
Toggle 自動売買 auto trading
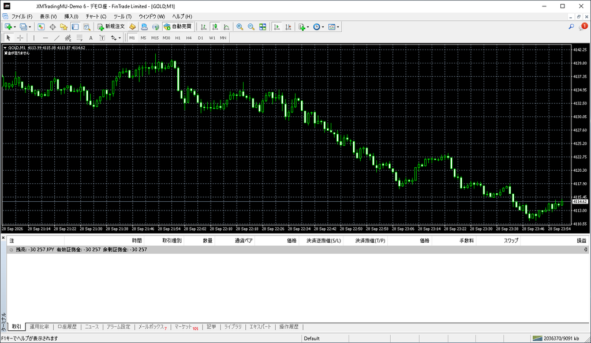(178, 27)
